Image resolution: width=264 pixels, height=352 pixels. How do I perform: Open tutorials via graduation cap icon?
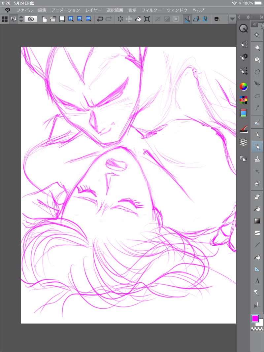pos(216,19)
